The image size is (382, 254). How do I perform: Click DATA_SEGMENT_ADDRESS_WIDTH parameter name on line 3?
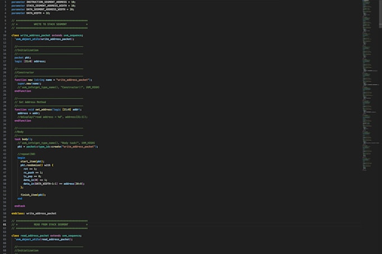tap(46, 9)
